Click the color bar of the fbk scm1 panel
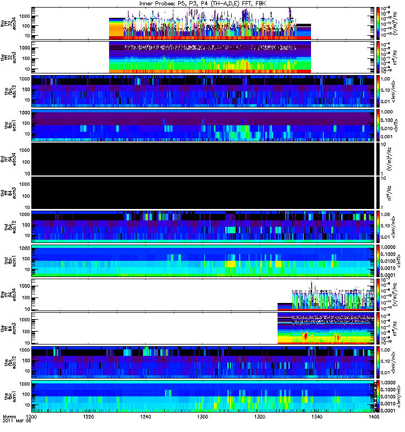405x432 pixels. tap(378, 396)
